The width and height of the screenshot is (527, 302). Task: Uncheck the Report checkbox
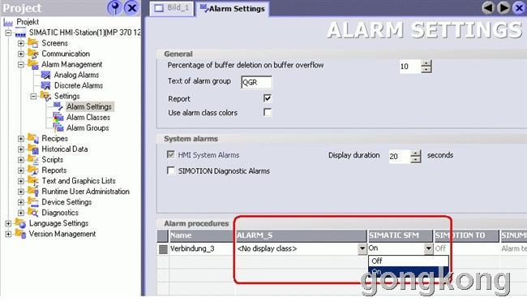tap(268, 98)
